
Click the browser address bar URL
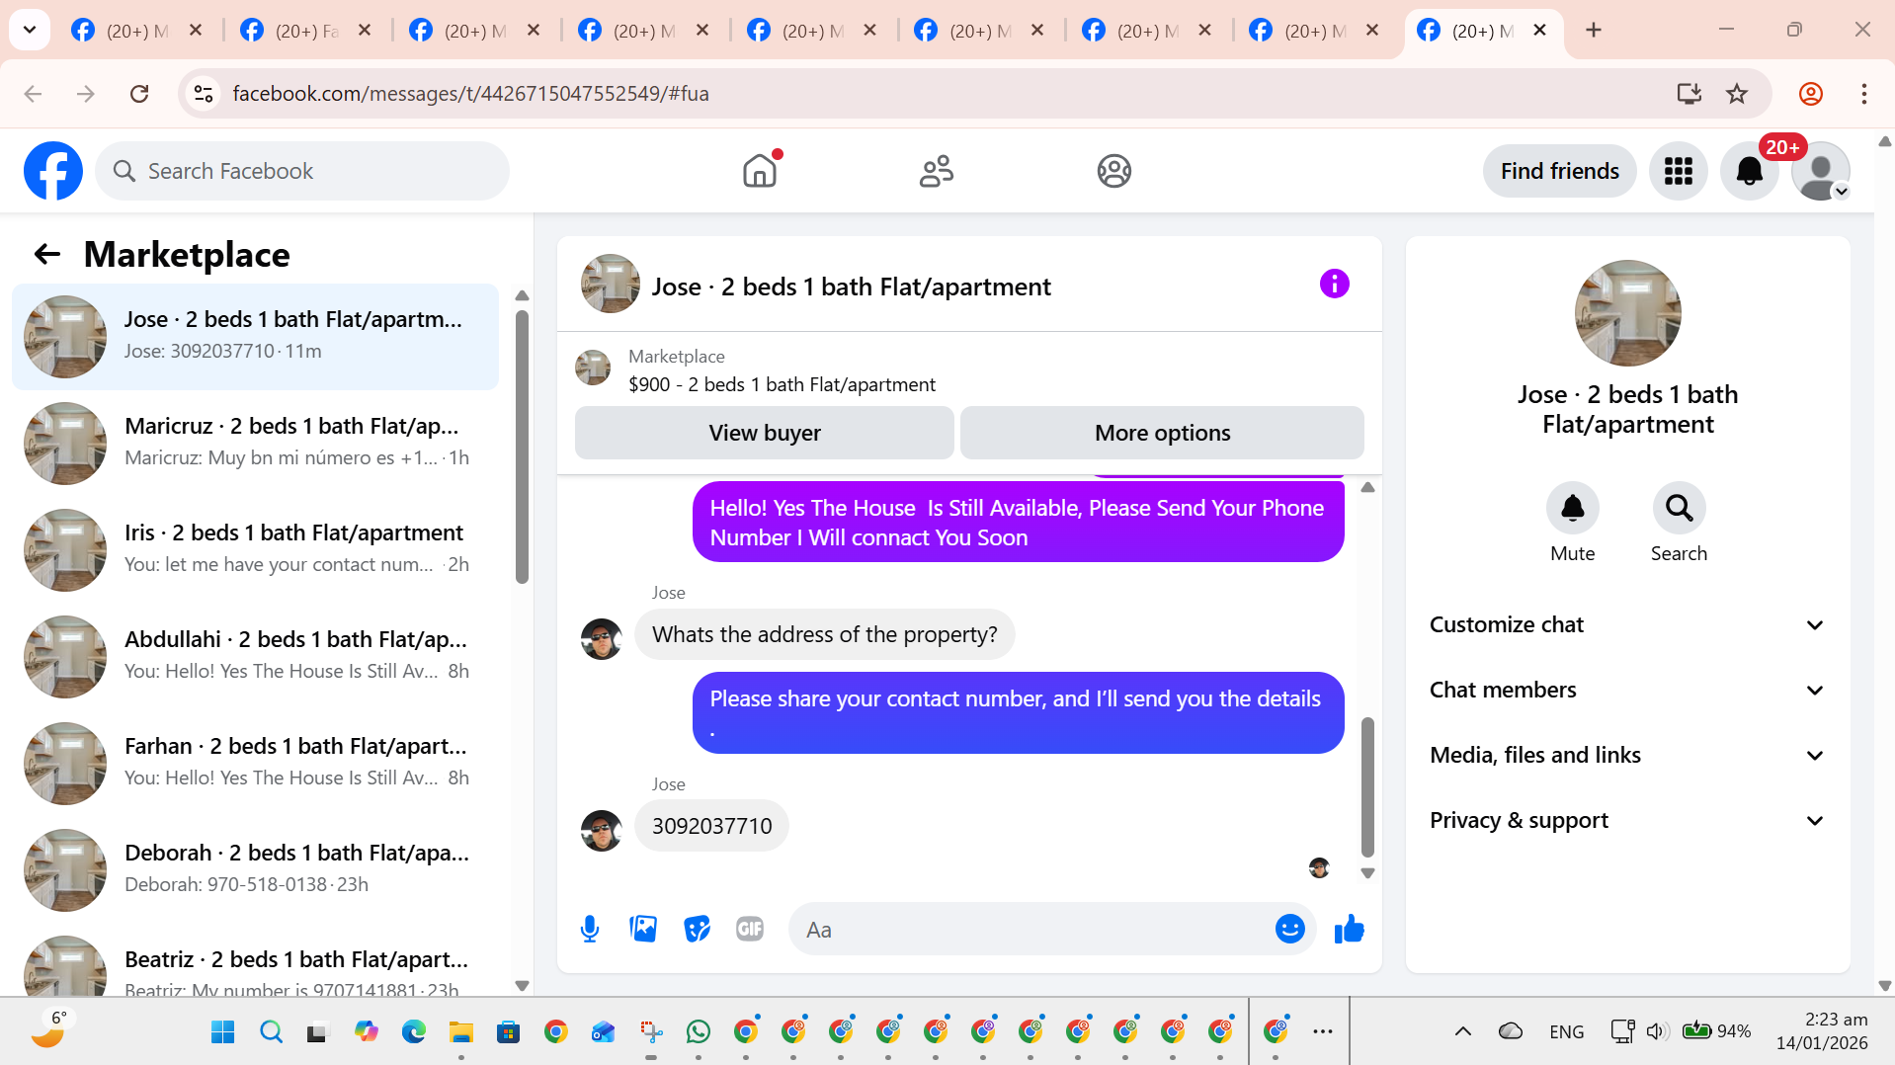(470, 94)
